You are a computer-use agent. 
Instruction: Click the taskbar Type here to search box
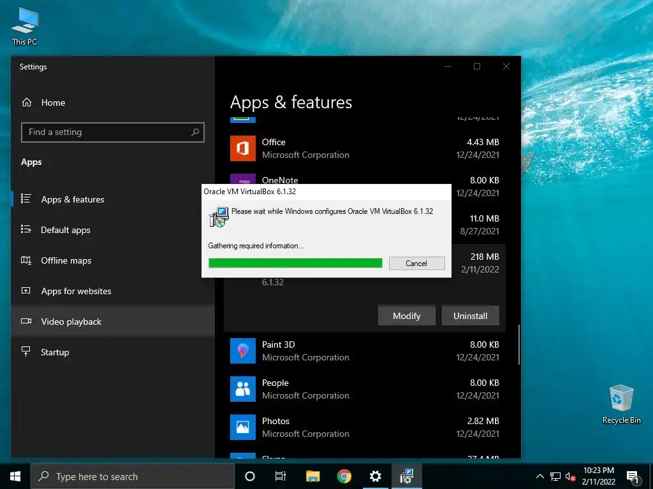point(133,476)
